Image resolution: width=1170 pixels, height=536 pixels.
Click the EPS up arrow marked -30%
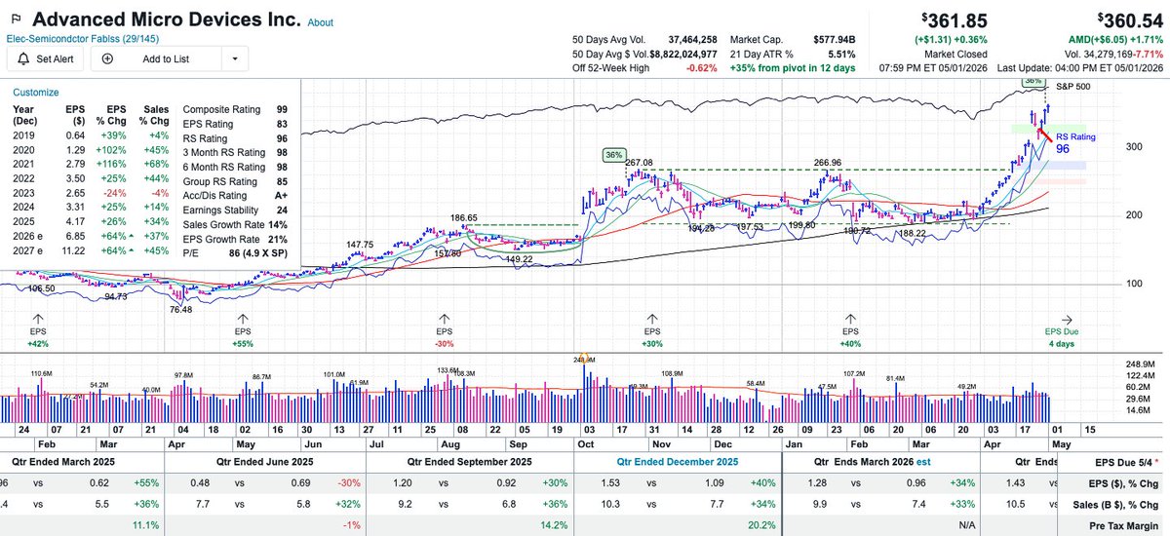coord(446,319)
